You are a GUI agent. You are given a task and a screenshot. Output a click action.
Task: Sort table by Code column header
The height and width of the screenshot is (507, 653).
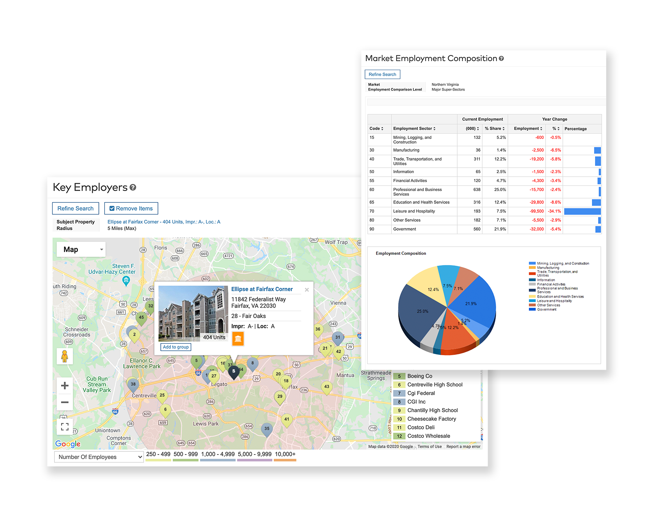(x=376, y=129)
